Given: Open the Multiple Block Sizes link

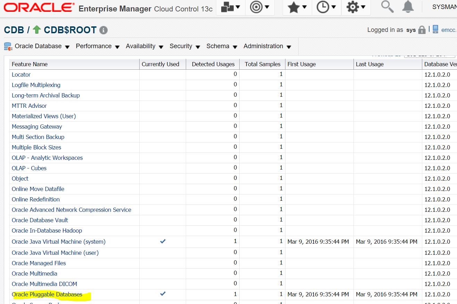Looking at the screenshot, I should (36, 147).
